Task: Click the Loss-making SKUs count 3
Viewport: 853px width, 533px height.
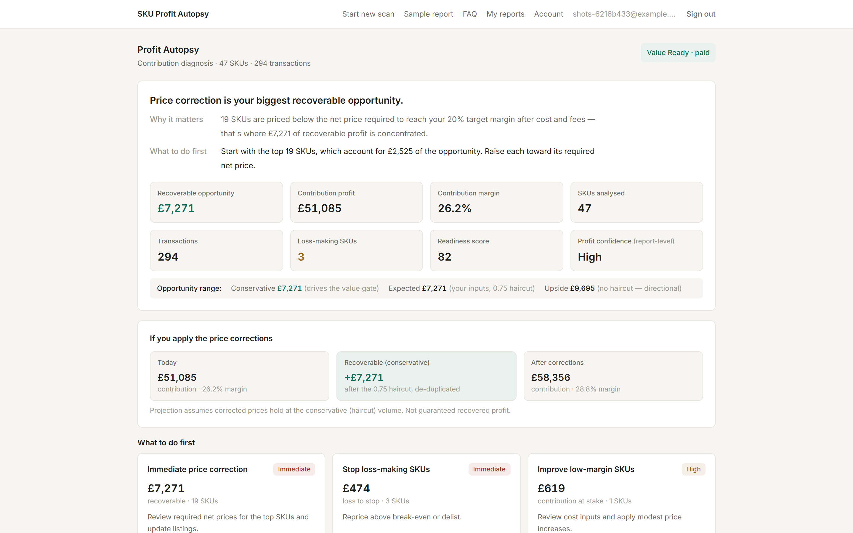Action: click(x=301, y=257)
